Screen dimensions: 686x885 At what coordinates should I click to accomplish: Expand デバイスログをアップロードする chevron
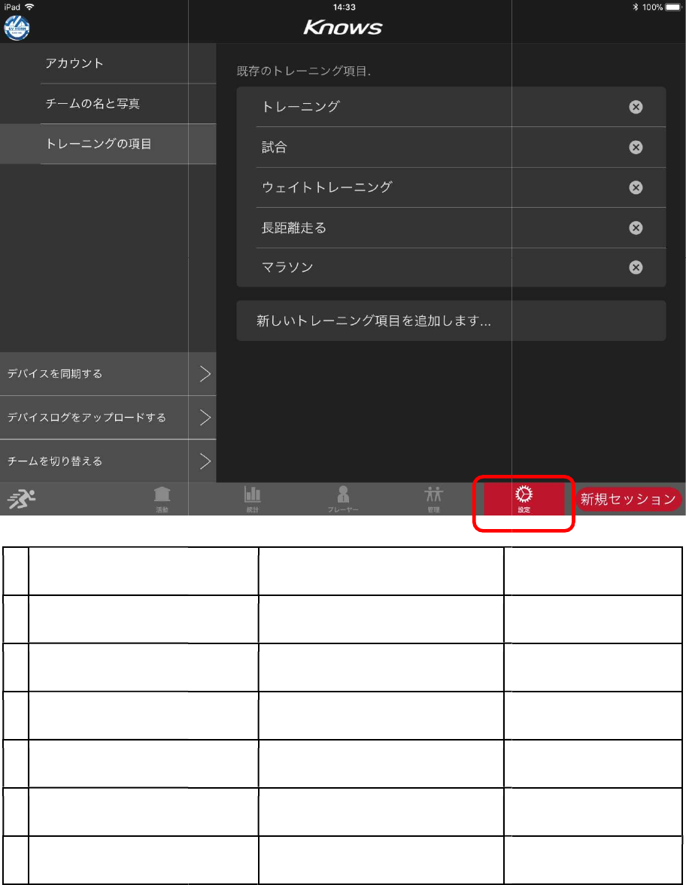click(x=205, y=418)
